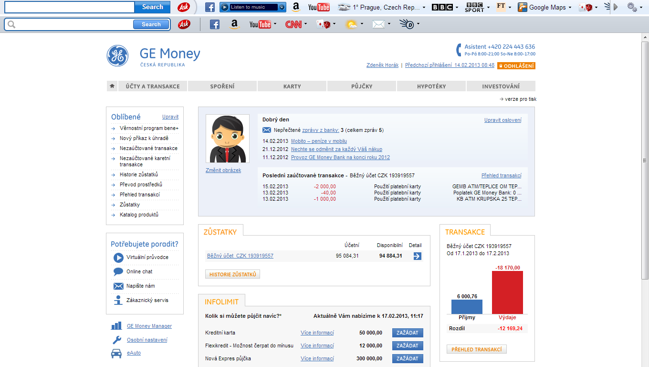This screenshot has width=649, height=367.
Task: Go to the HYPOTÉKY tab
Action: tap(431, 86)
